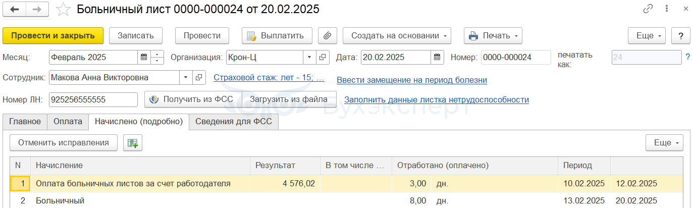
Task: Expand the Печать dropdown menu
Action: 493,36
